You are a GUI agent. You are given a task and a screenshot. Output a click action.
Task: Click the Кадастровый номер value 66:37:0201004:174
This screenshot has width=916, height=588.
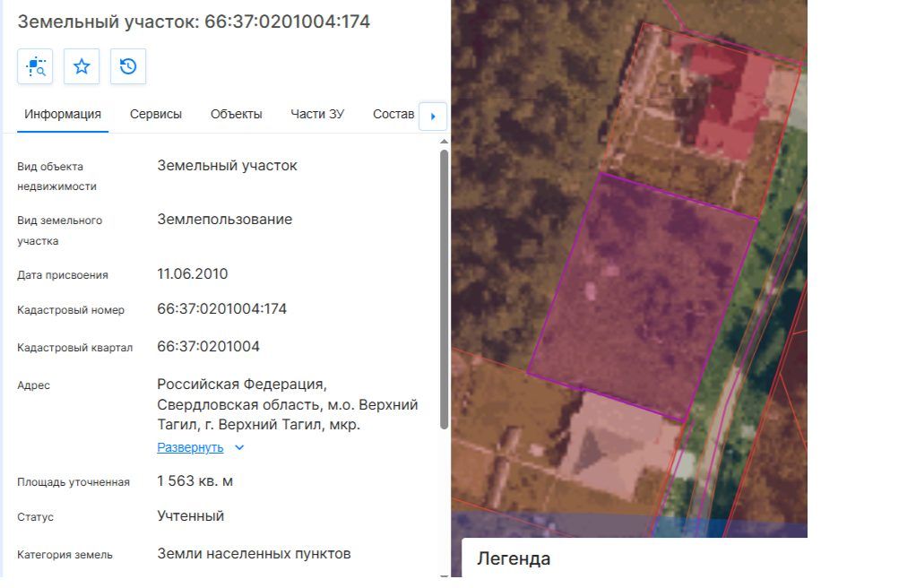click(222, 309)
